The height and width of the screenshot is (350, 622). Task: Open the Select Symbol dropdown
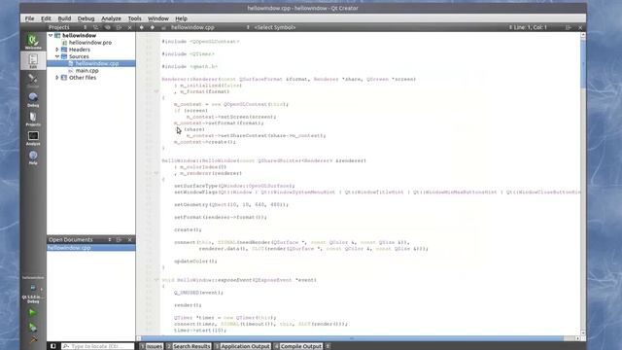point(275,27)
